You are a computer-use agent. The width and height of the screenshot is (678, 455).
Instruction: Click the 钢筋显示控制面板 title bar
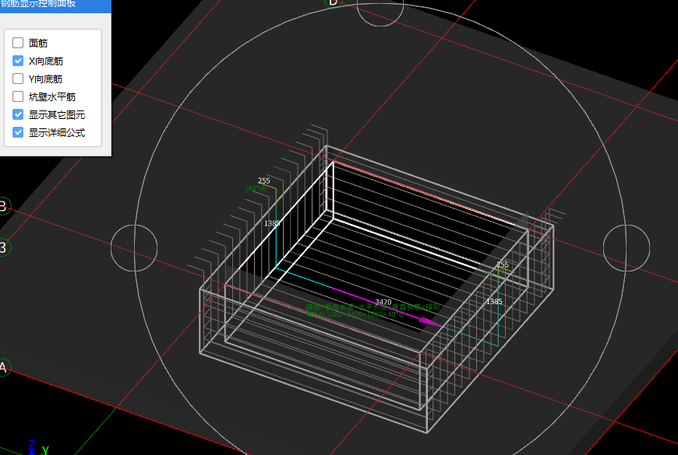pyautogui.click(x=55, y=5)
